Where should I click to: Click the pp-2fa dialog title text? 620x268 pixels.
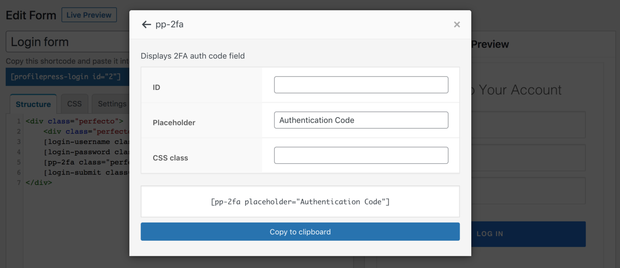click(169, 24)
